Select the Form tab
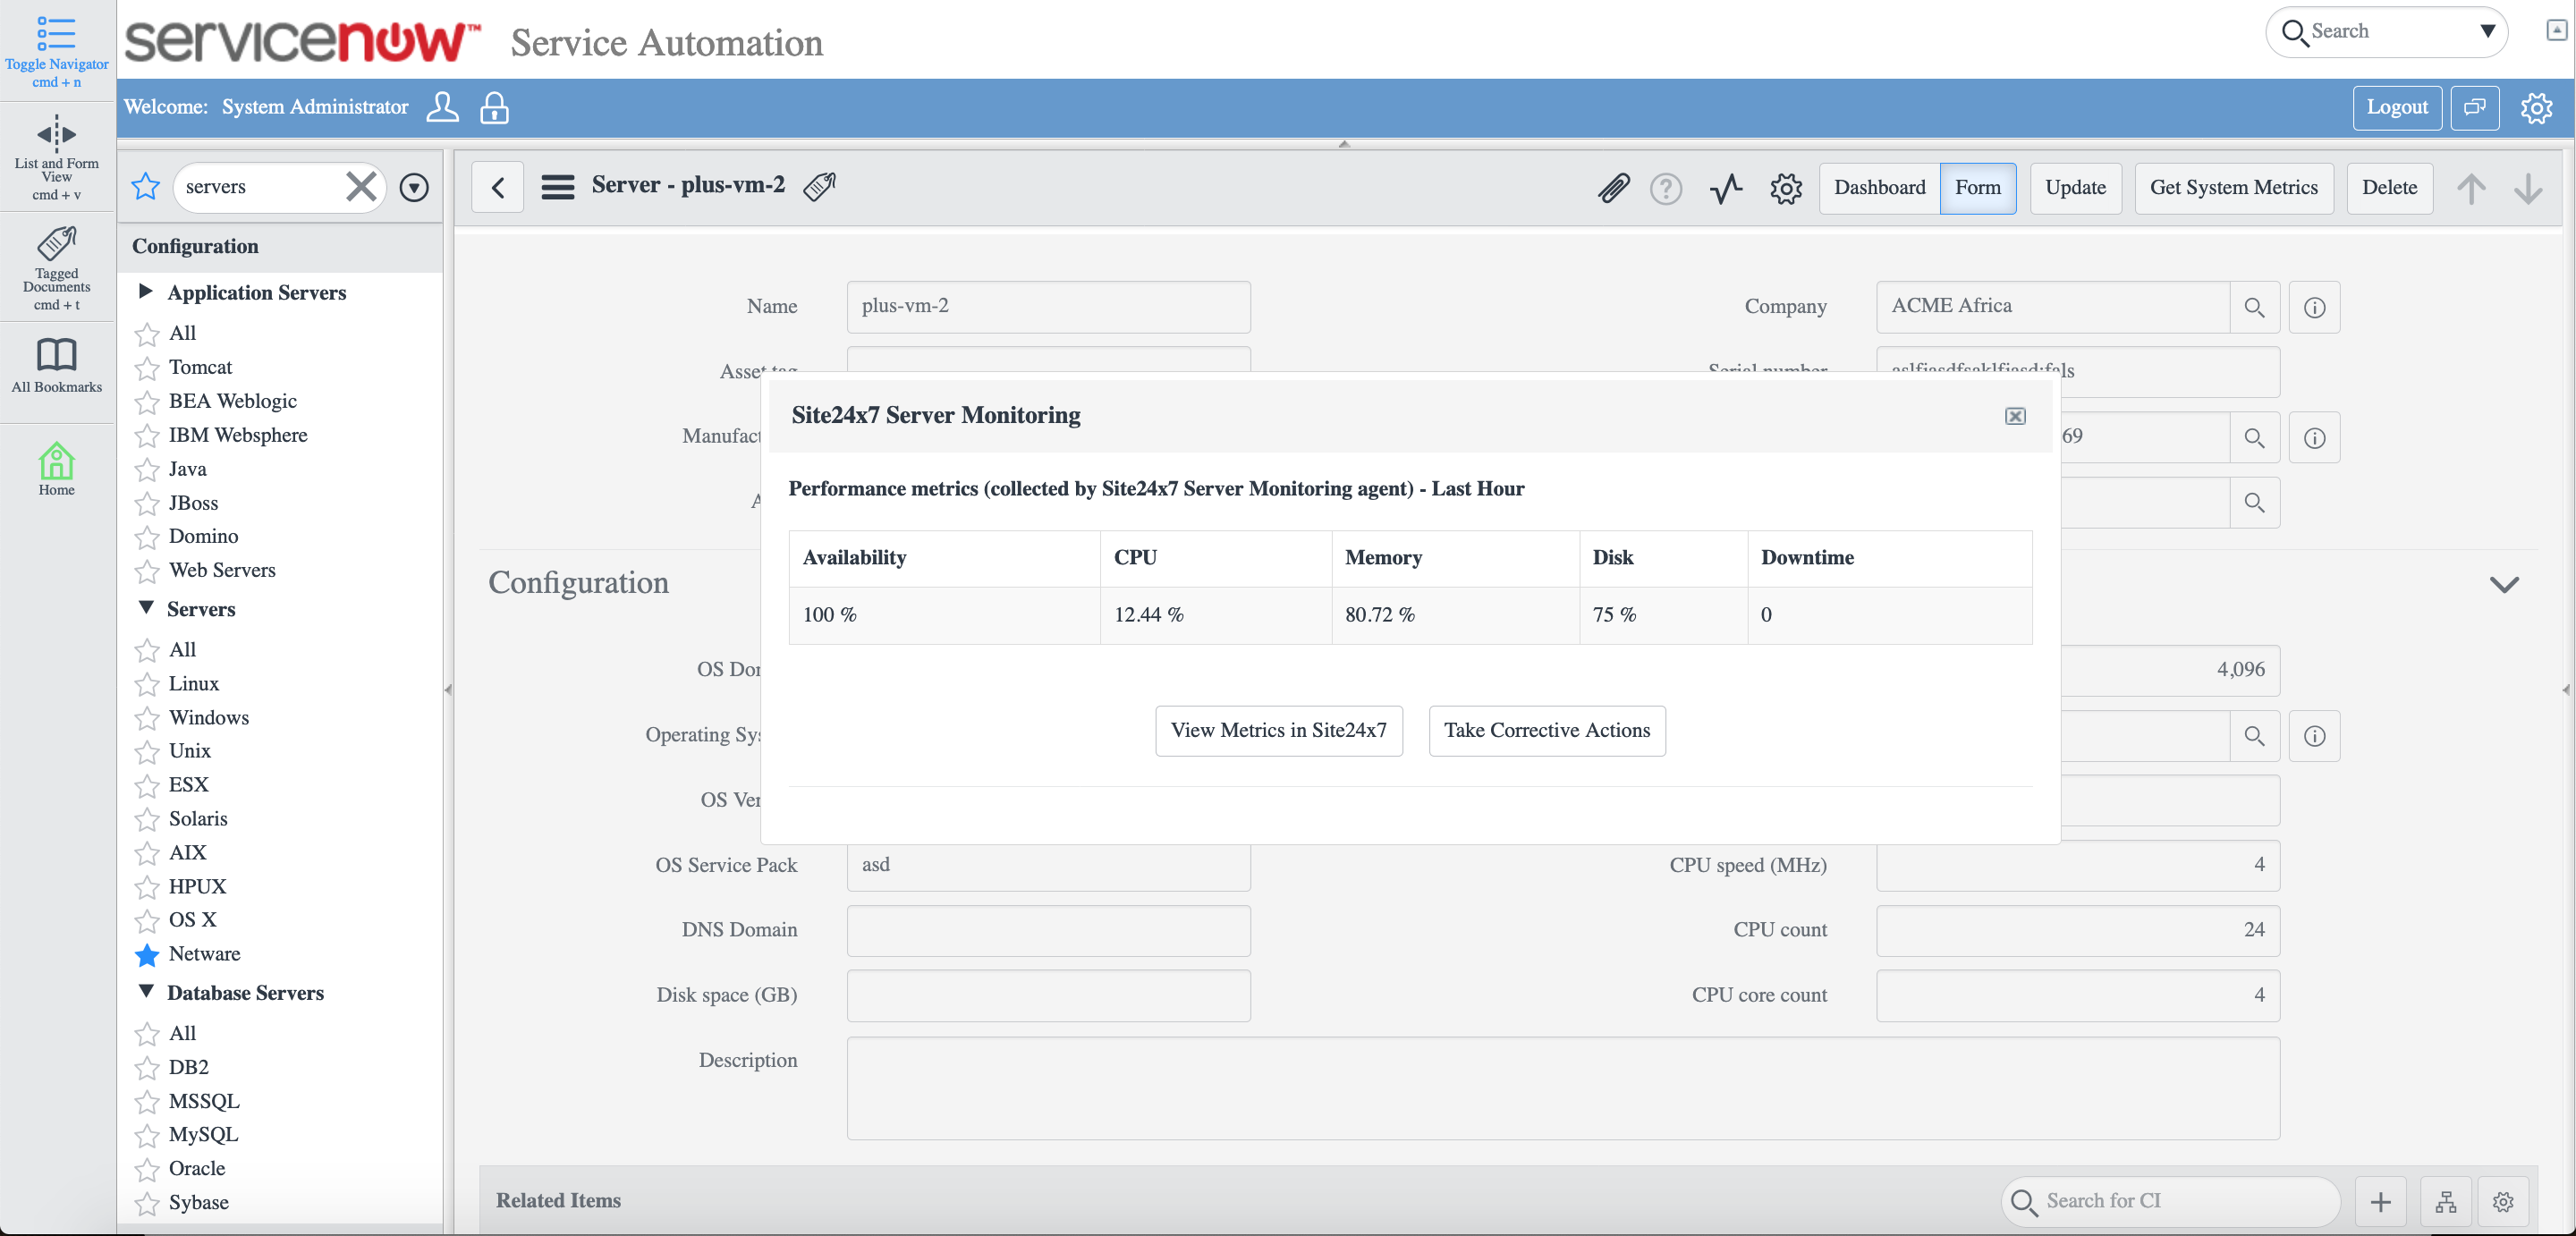Screen dimensions: 2576x1236 pyautogui.click(x=1979, y=188)
